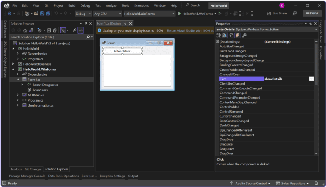Click Select Repository in status bar
This screenshot has height=187, width=326.
coord(292,184)
